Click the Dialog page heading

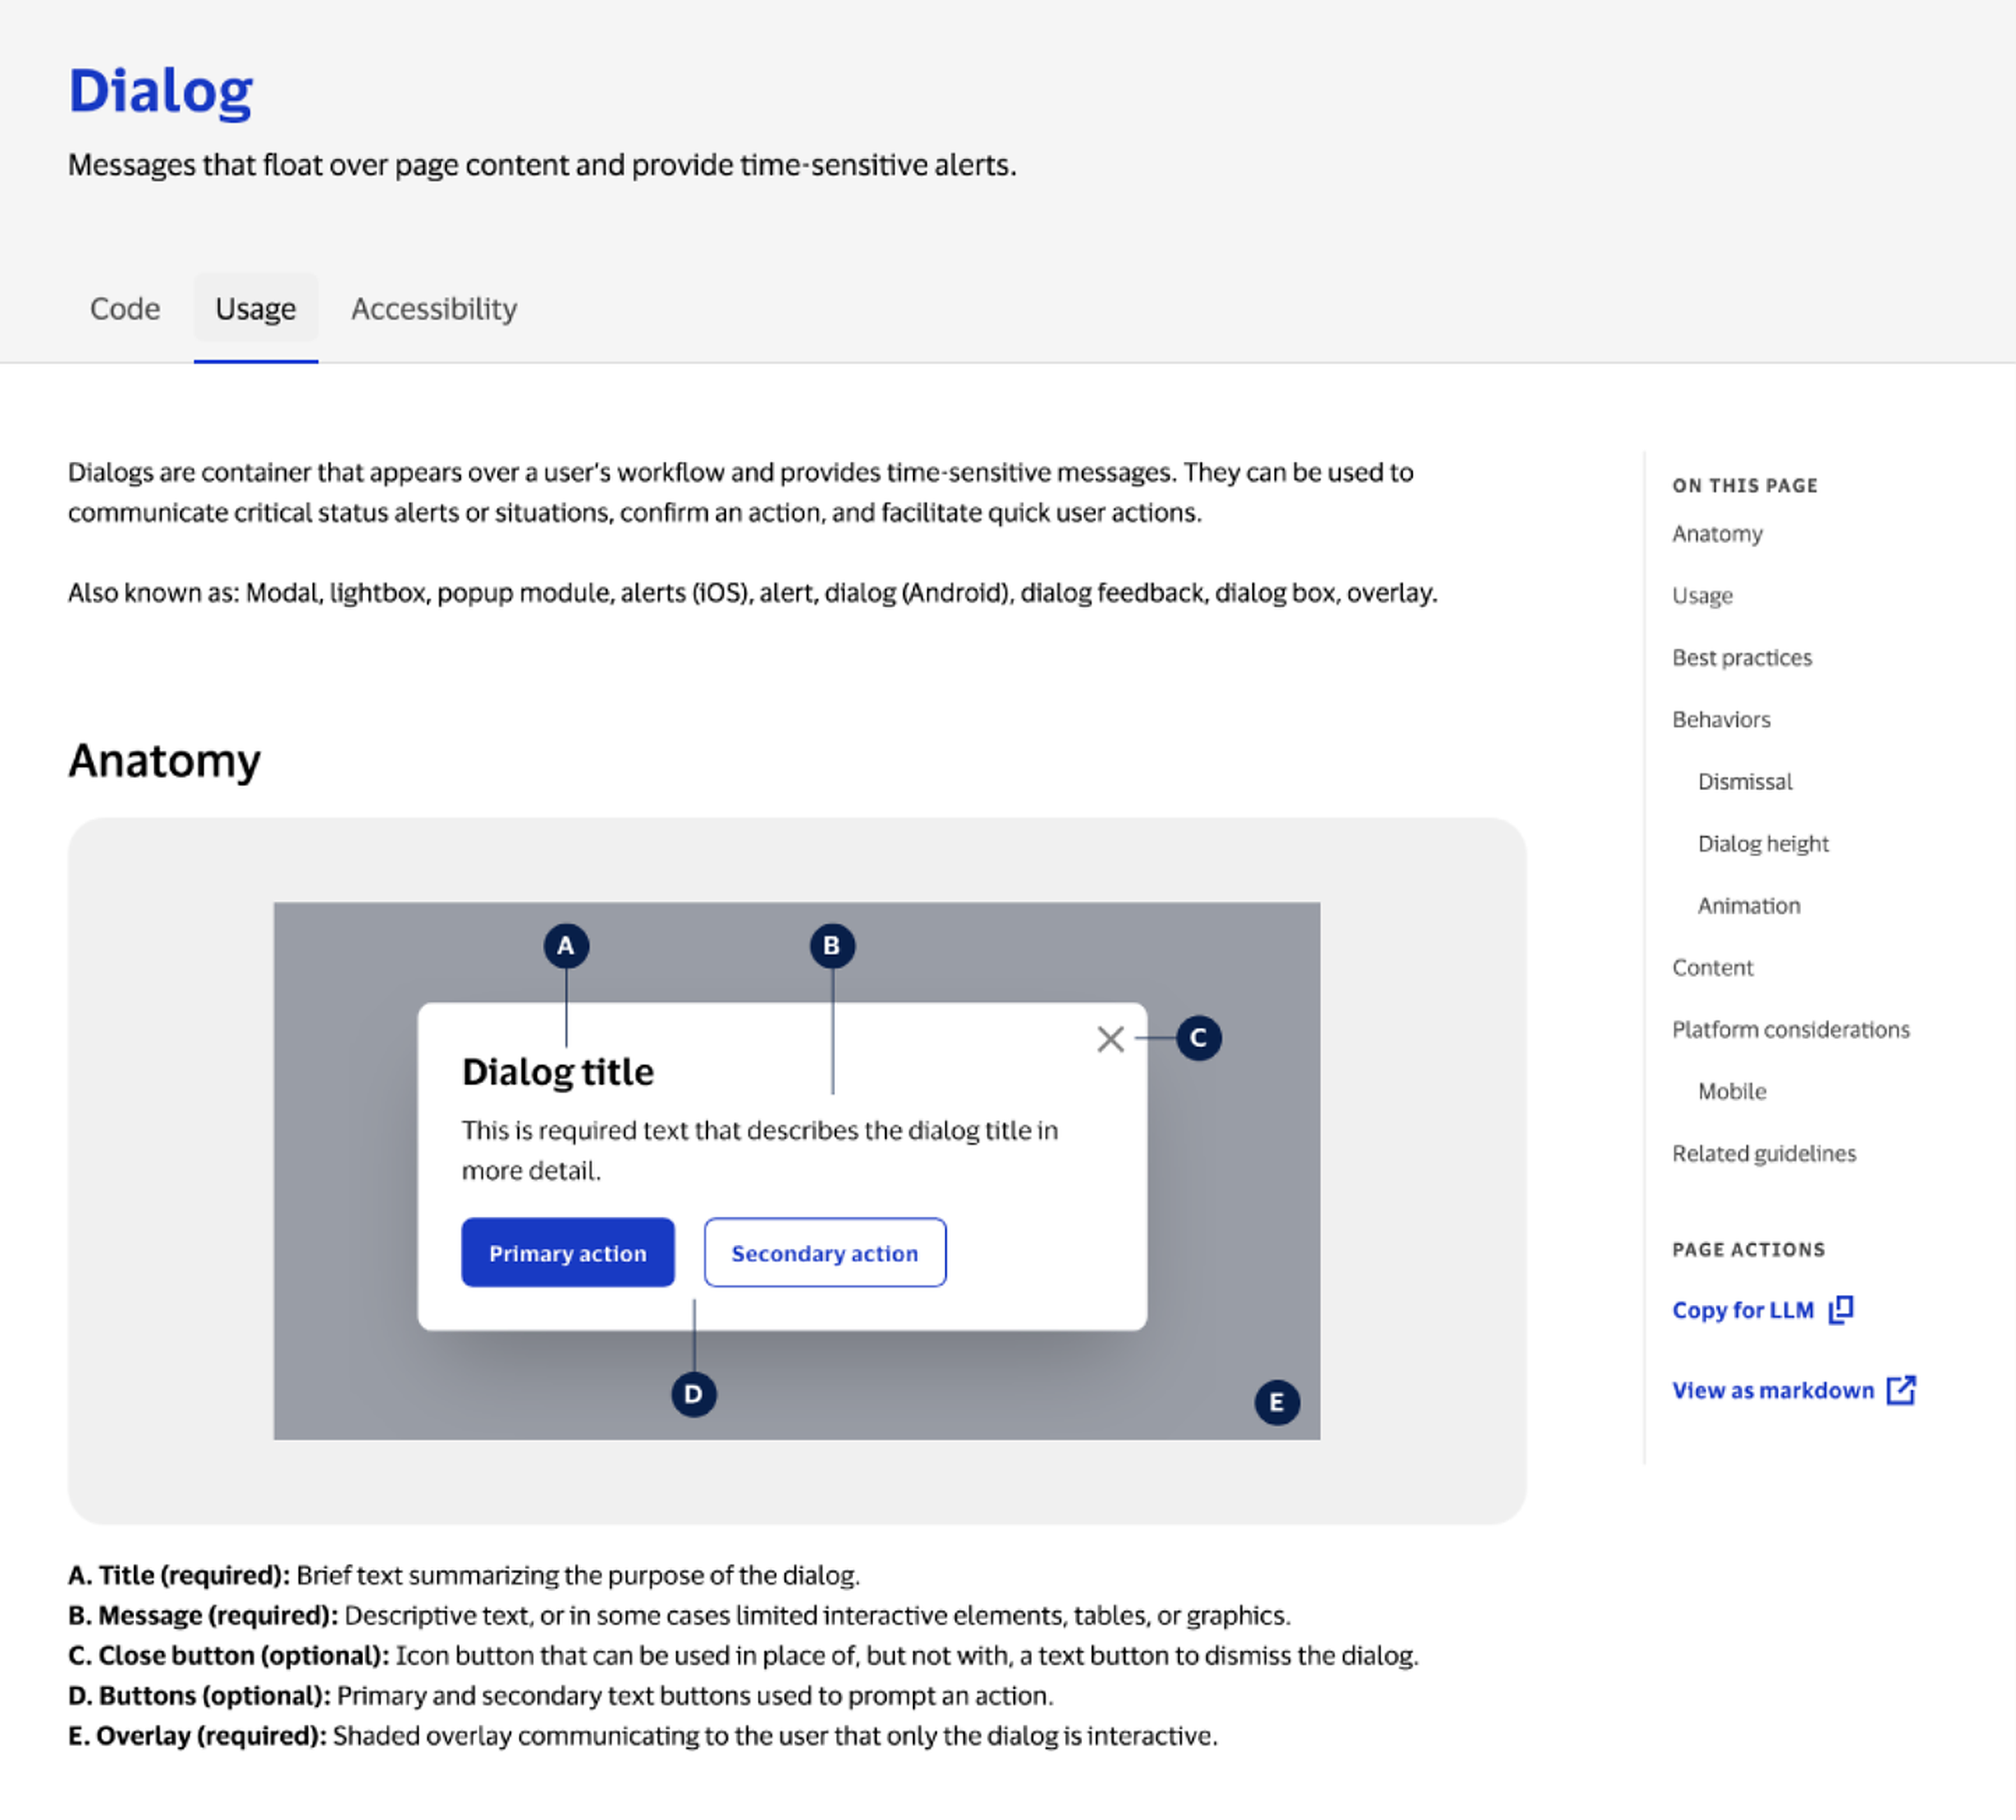(161, 92)
